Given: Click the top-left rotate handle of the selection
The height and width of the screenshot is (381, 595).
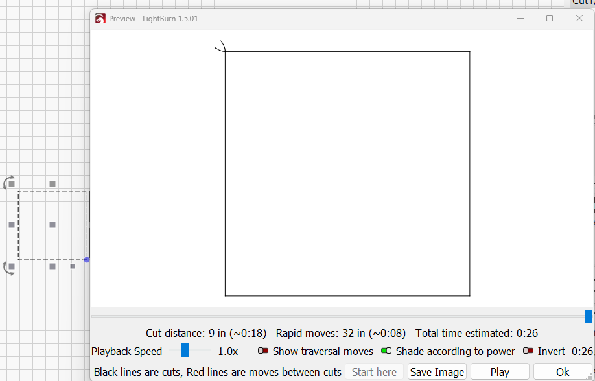Looking at the screenshot, I should tap(9, 183).
